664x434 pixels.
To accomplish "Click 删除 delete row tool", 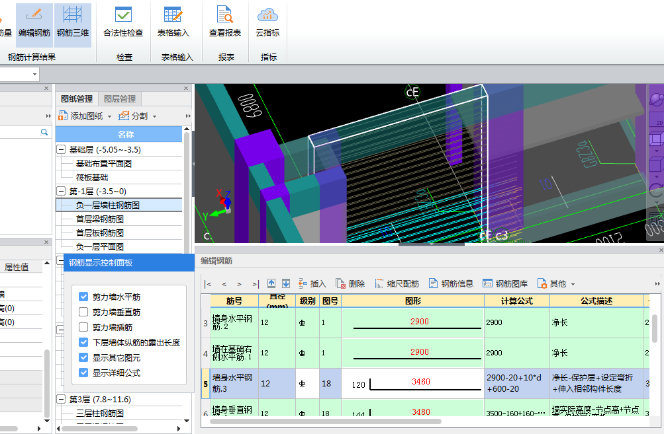I will (350, 283).
